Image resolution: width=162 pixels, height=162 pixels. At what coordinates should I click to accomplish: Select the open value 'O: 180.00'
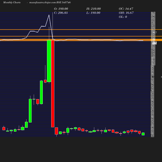click(x=61, y=9)
